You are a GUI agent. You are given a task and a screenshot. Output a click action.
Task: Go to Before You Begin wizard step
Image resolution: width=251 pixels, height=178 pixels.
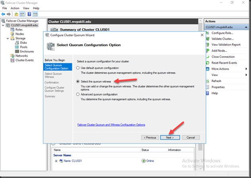[x=55, y=60]
